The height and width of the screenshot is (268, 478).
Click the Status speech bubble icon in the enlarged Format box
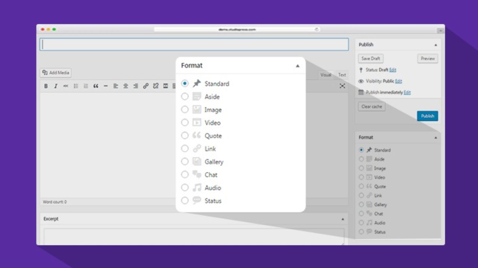point(197,200)
